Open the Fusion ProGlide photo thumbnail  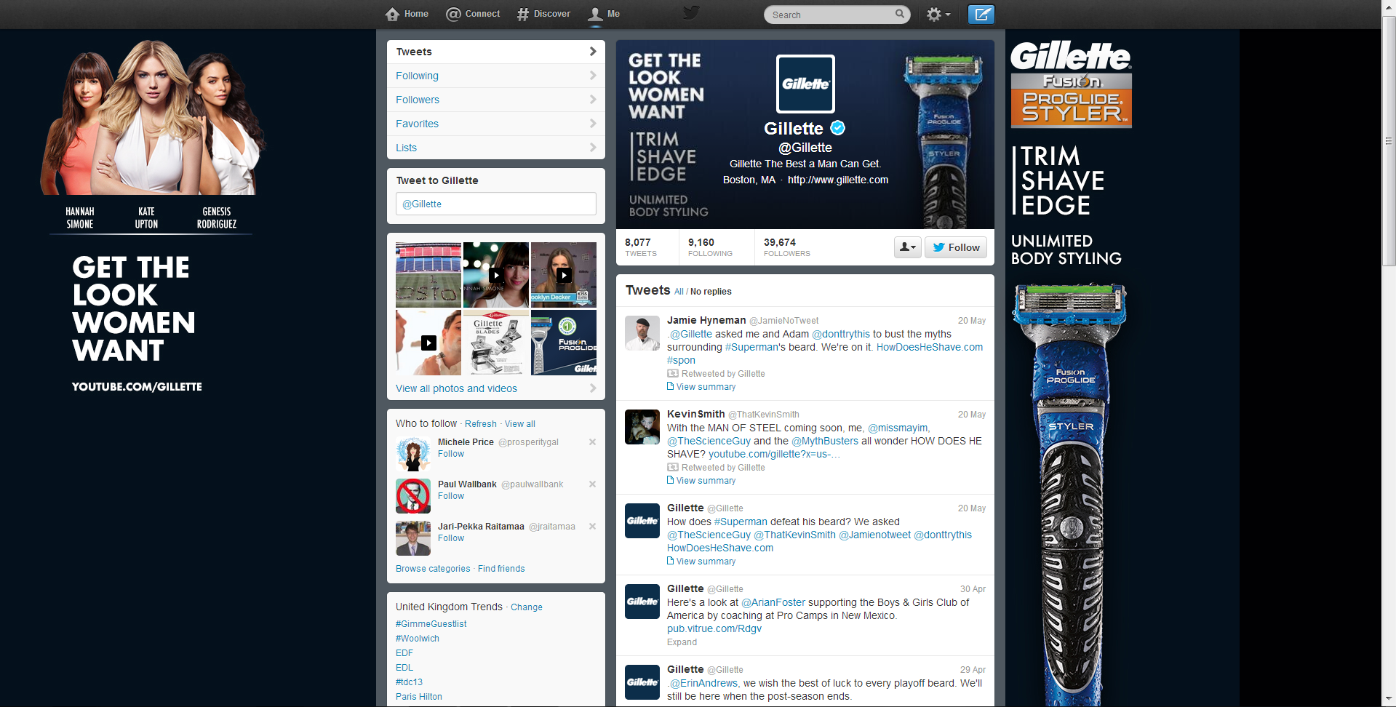(564, 343)
